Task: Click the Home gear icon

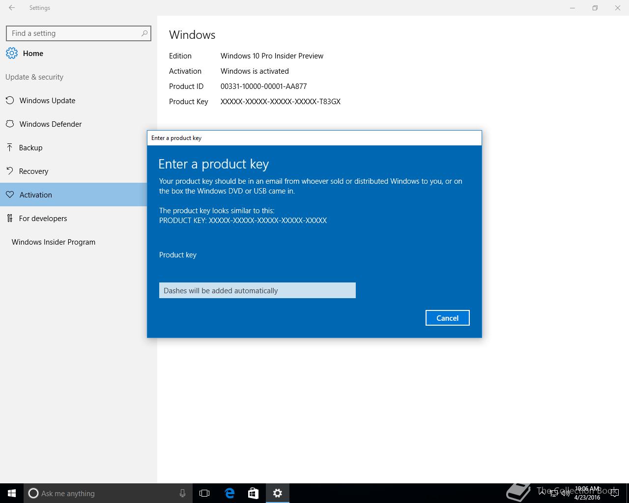Action: 12,53
